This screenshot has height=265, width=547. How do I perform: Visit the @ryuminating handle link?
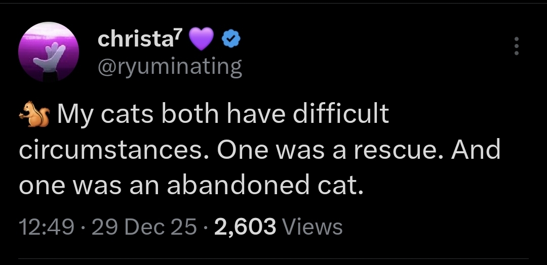[170, 66]
